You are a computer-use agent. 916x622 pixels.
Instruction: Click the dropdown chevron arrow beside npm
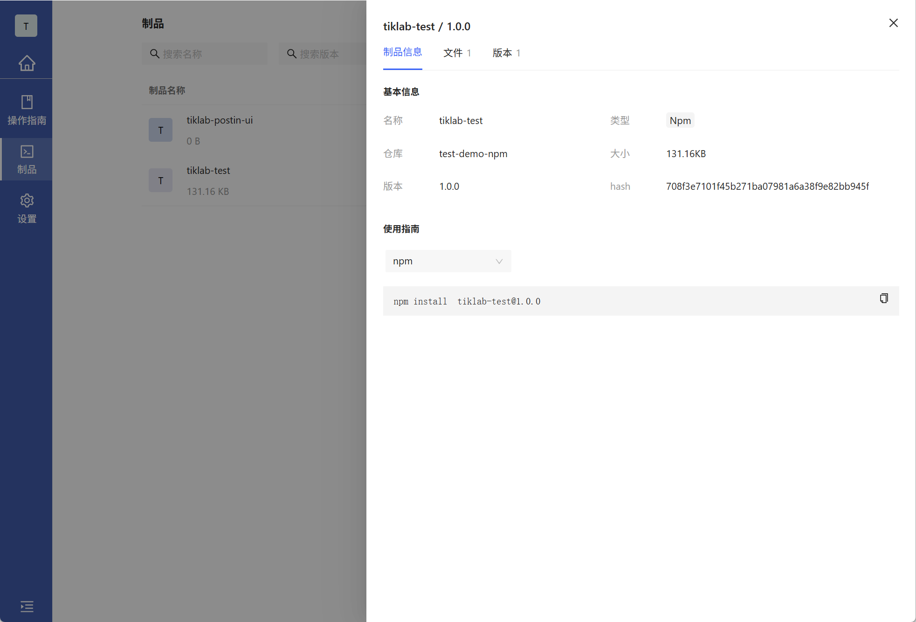499,261
